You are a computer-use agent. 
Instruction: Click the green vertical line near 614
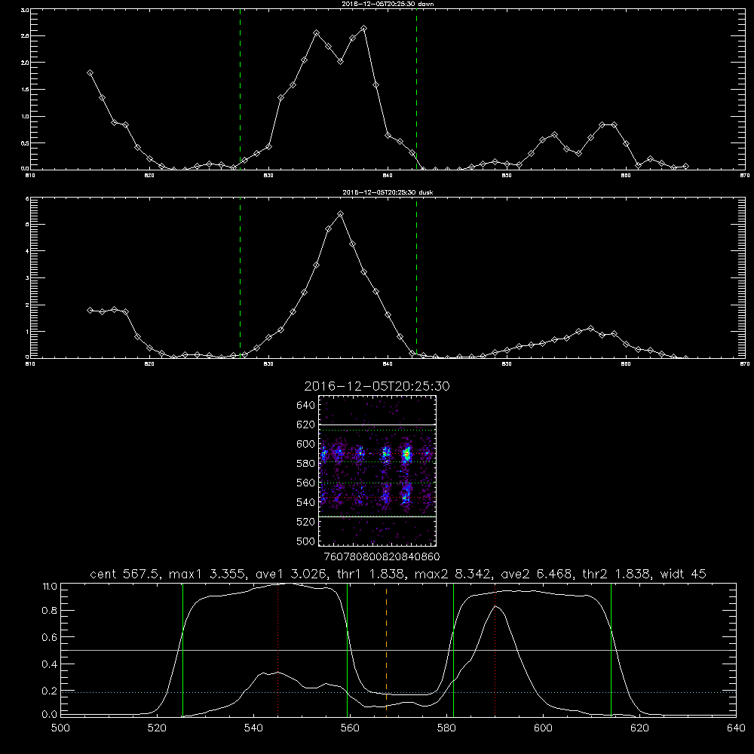611,650
